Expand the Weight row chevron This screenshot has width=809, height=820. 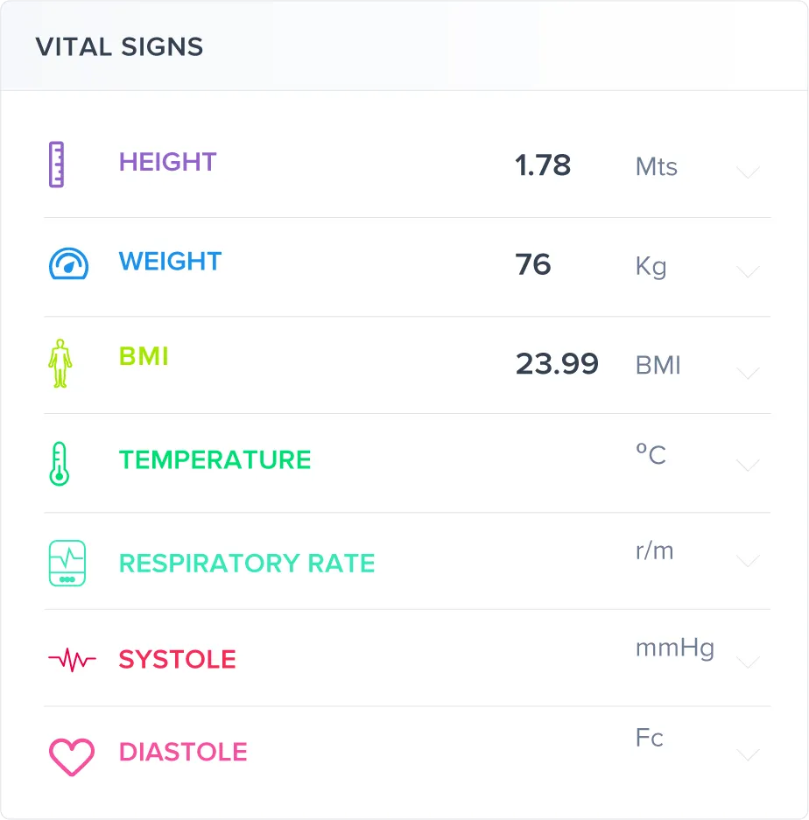(748, 271)
